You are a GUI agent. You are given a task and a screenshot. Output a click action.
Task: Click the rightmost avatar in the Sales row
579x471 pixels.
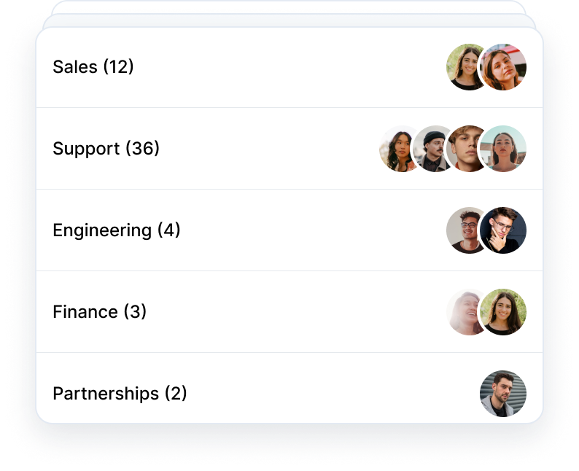tap(503, 67)
